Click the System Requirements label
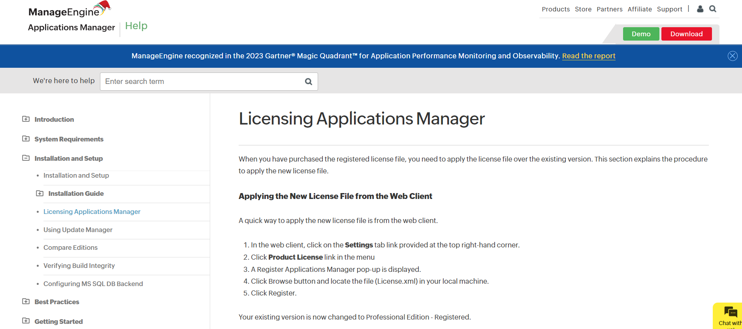742x329 pixels. pyautogui.click(x=69, y=139)
